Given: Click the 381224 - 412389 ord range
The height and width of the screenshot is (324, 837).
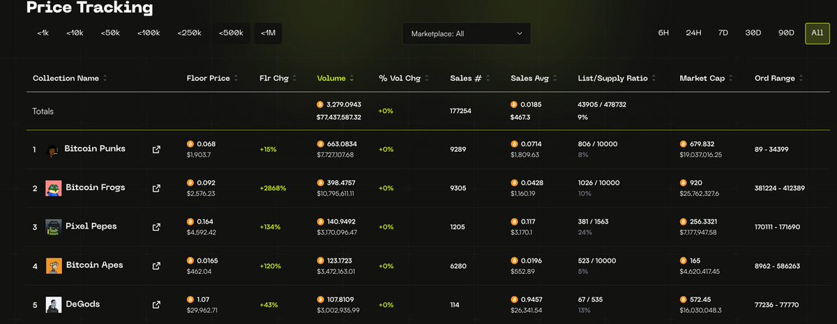Looking at the screenshot, I should point(780,188).
